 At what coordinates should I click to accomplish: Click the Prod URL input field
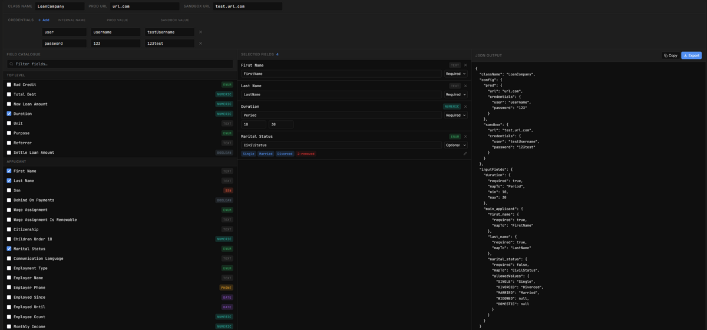tap(144, 6)
